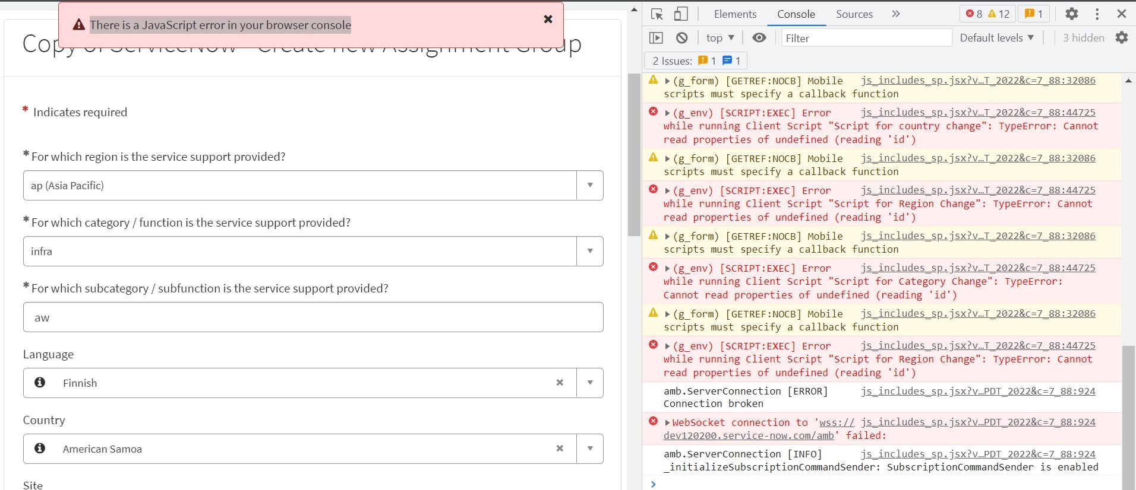1136x490 pixels.
Task: Clear the console with the ban icon
Action: point(681,38)
